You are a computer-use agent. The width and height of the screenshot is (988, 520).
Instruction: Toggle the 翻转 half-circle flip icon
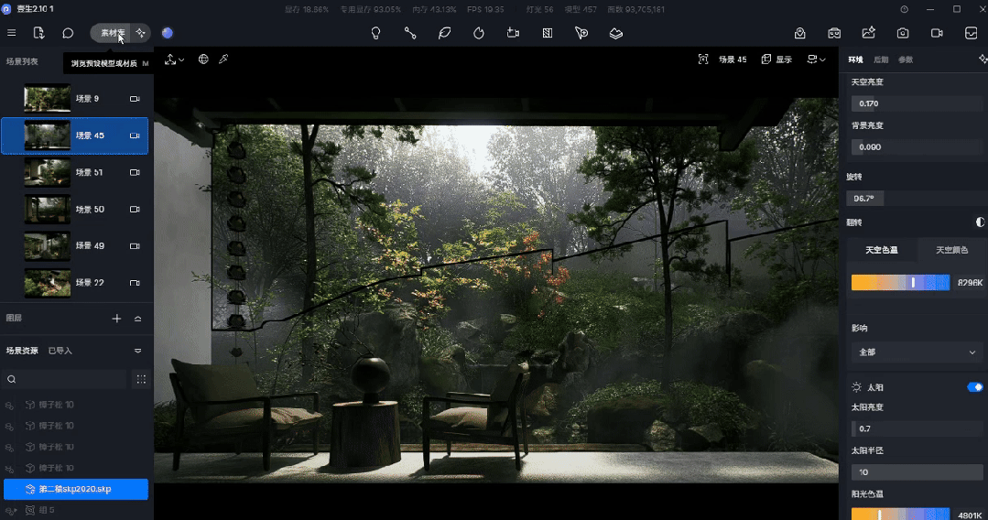(x=980, y=222)
